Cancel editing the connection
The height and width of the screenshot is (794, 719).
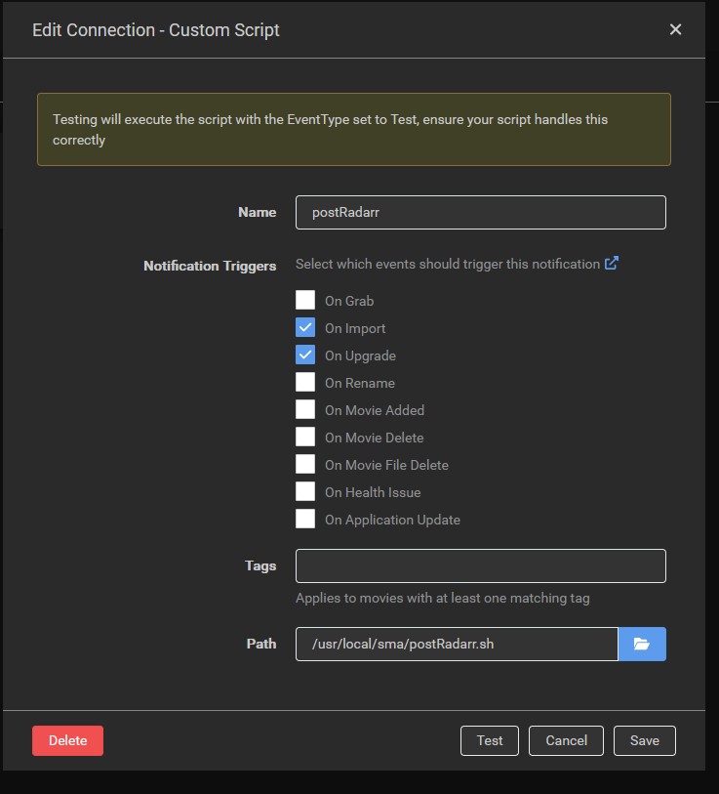tap(566, 740)
